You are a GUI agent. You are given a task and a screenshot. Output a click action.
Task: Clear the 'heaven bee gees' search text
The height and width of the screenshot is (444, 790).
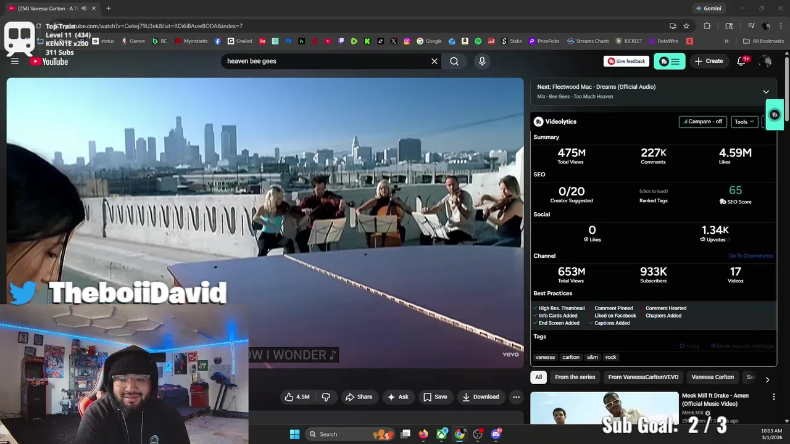[434, 61]
